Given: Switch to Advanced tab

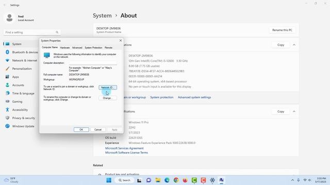Looking at the screenshot, I should pos(77,48).
